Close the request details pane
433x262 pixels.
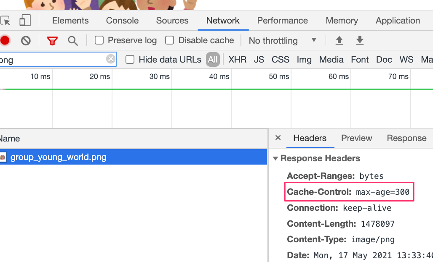278,138
